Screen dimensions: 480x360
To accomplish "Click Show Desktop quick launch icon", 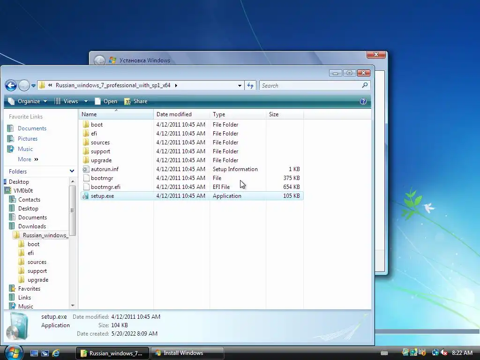I will tap(34, 353).
